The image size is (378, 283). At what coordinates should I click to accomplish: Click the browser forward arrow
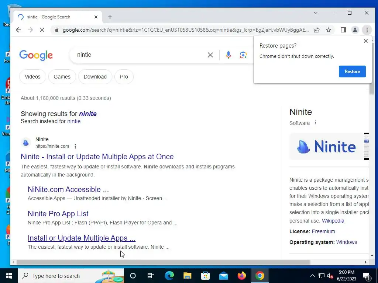coord(30,30)
